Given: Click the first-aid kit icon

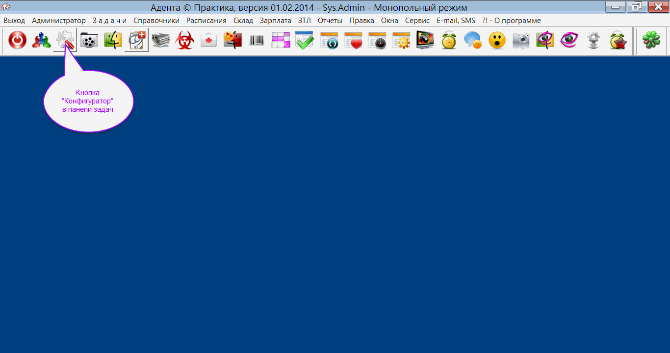Looking at the screenshot, I should pyautogui.click(x=209, y=41).
